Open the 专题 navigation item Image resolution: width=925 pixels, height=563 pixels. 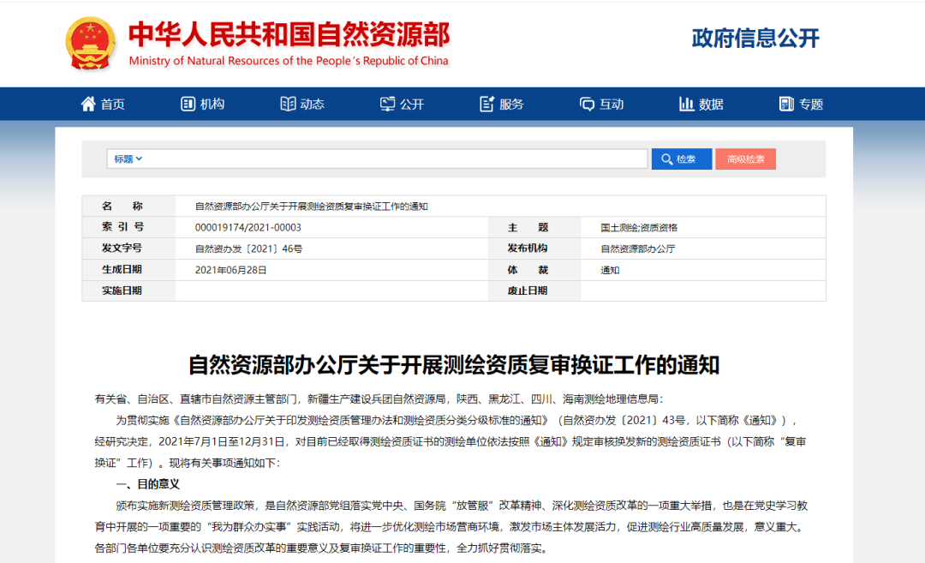(801, 104)
